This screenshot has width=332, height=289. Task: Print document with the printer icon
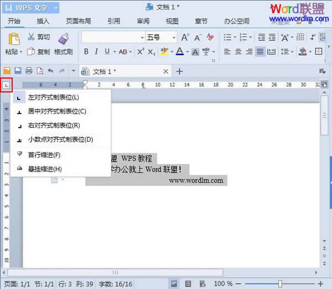29,70
